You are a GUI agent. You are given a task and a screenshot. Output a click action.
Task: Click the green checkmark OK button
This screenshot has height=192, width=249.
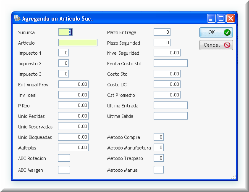click(x=216, y=32)
